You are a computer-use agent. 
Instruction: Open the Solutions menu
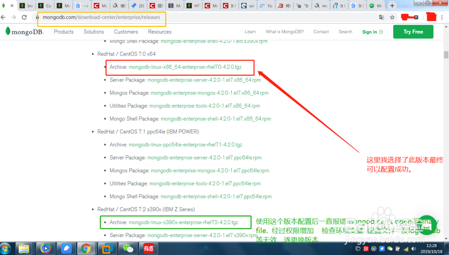click(94, 32)
